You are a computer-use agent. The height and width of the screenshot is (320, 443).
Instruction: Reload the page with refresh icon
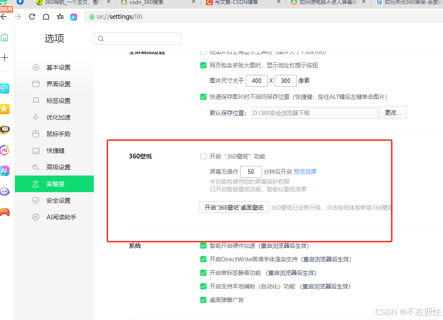coord(32,17)
